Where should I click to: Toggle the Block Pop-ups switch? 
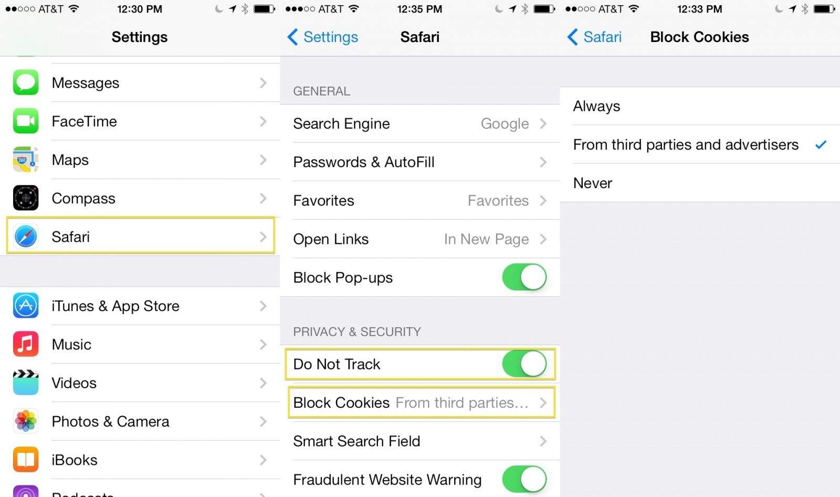[524, 277]
